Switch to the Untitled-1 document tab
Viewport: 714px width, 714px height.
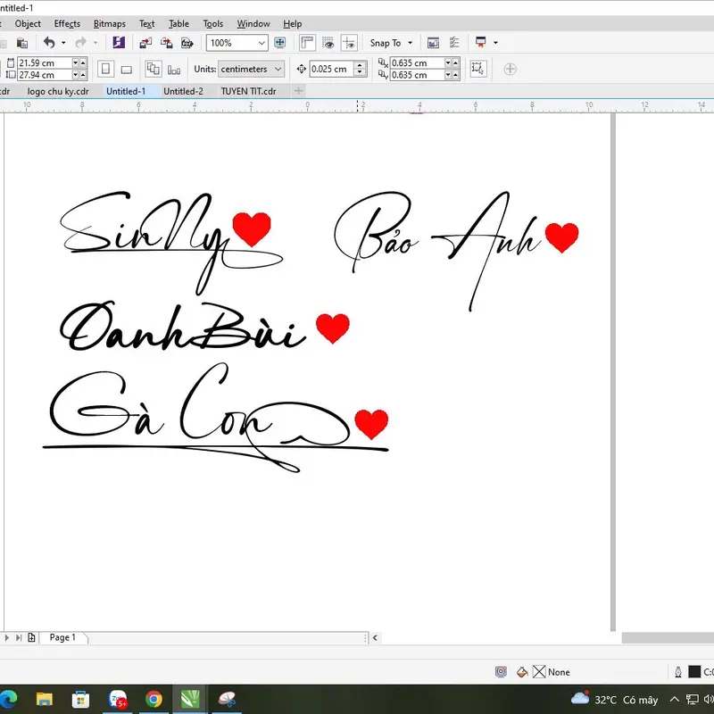(x=126, y=91)
